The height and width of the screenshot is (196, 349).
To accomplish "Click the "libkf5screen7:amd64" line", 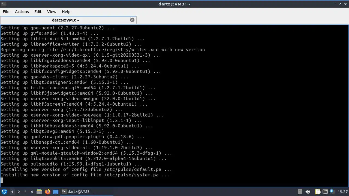I will pos(74,104).
